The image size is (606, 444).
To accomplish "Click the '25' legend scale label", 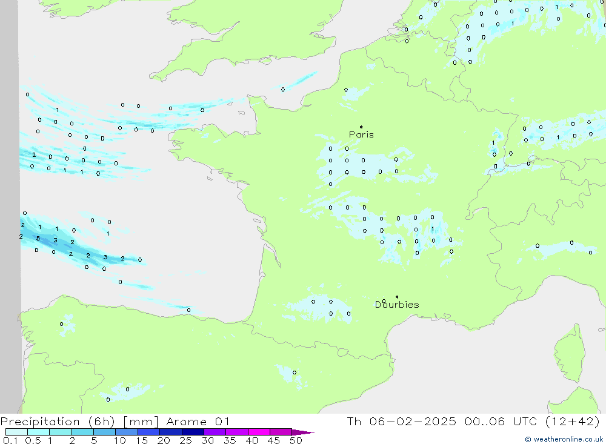I will [185, 440].
